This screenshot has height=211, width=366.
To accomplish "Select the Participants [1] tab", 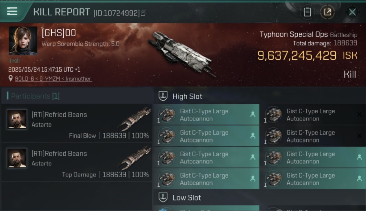I will pos(35,96).
